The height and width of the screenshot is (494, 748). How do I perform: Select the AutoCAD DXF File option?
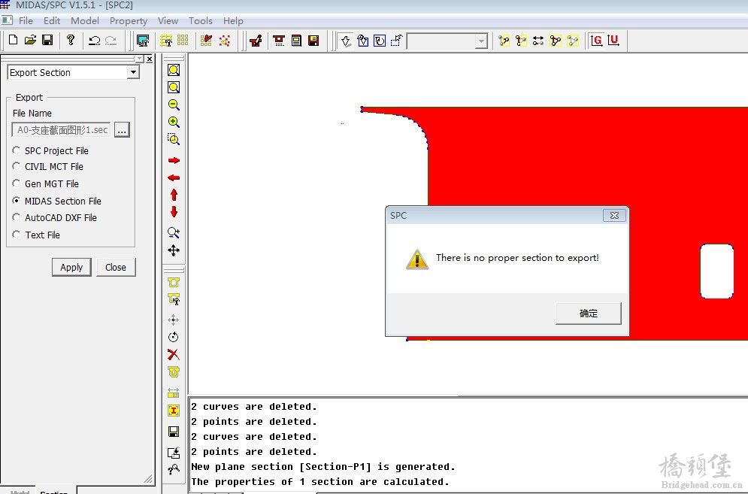tap(54, 217)
